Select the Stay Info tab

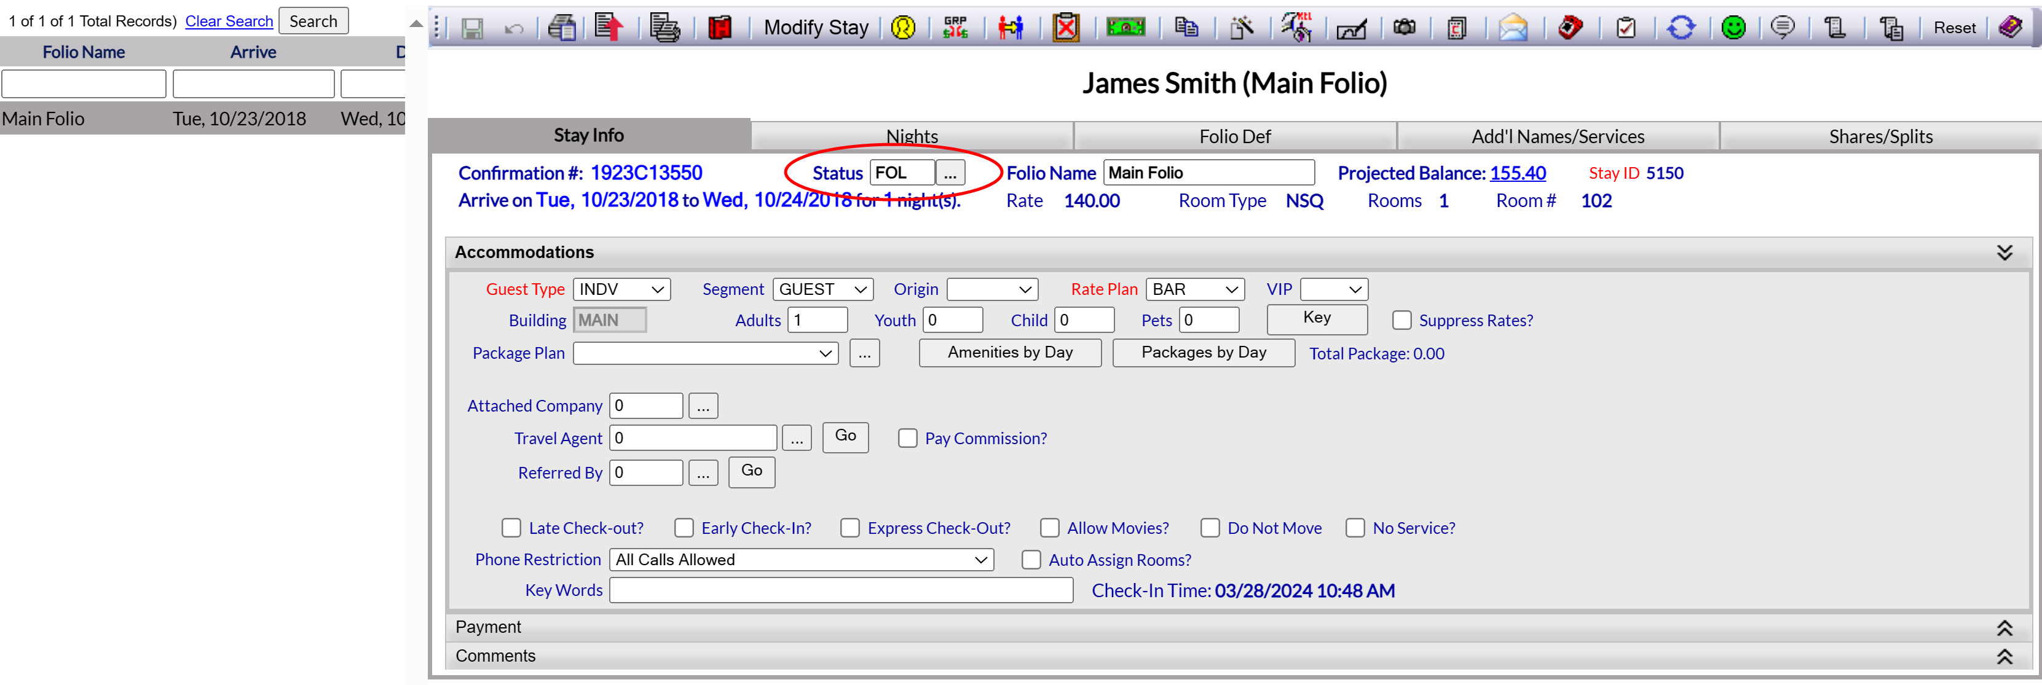point(589,135)
